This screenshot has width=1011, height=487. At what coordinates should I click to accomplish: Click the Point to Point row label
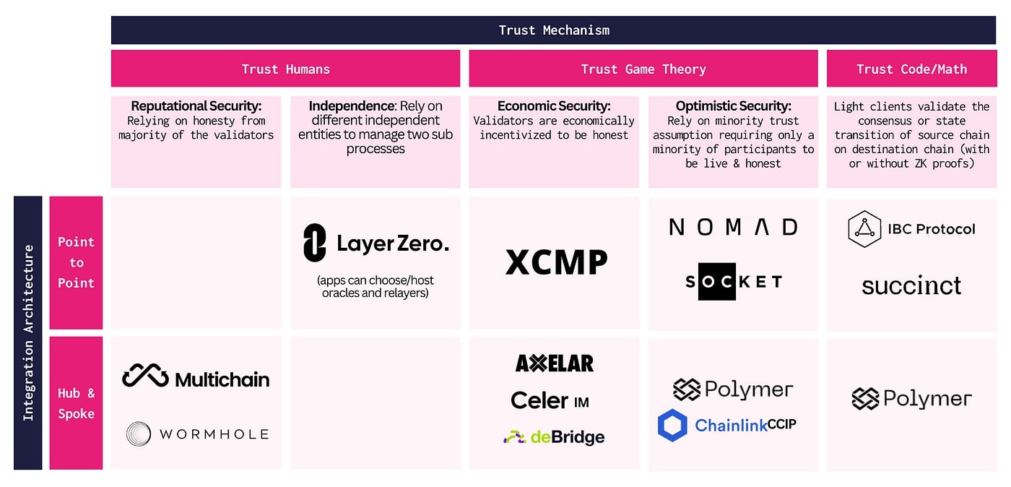tap(76, 262)
